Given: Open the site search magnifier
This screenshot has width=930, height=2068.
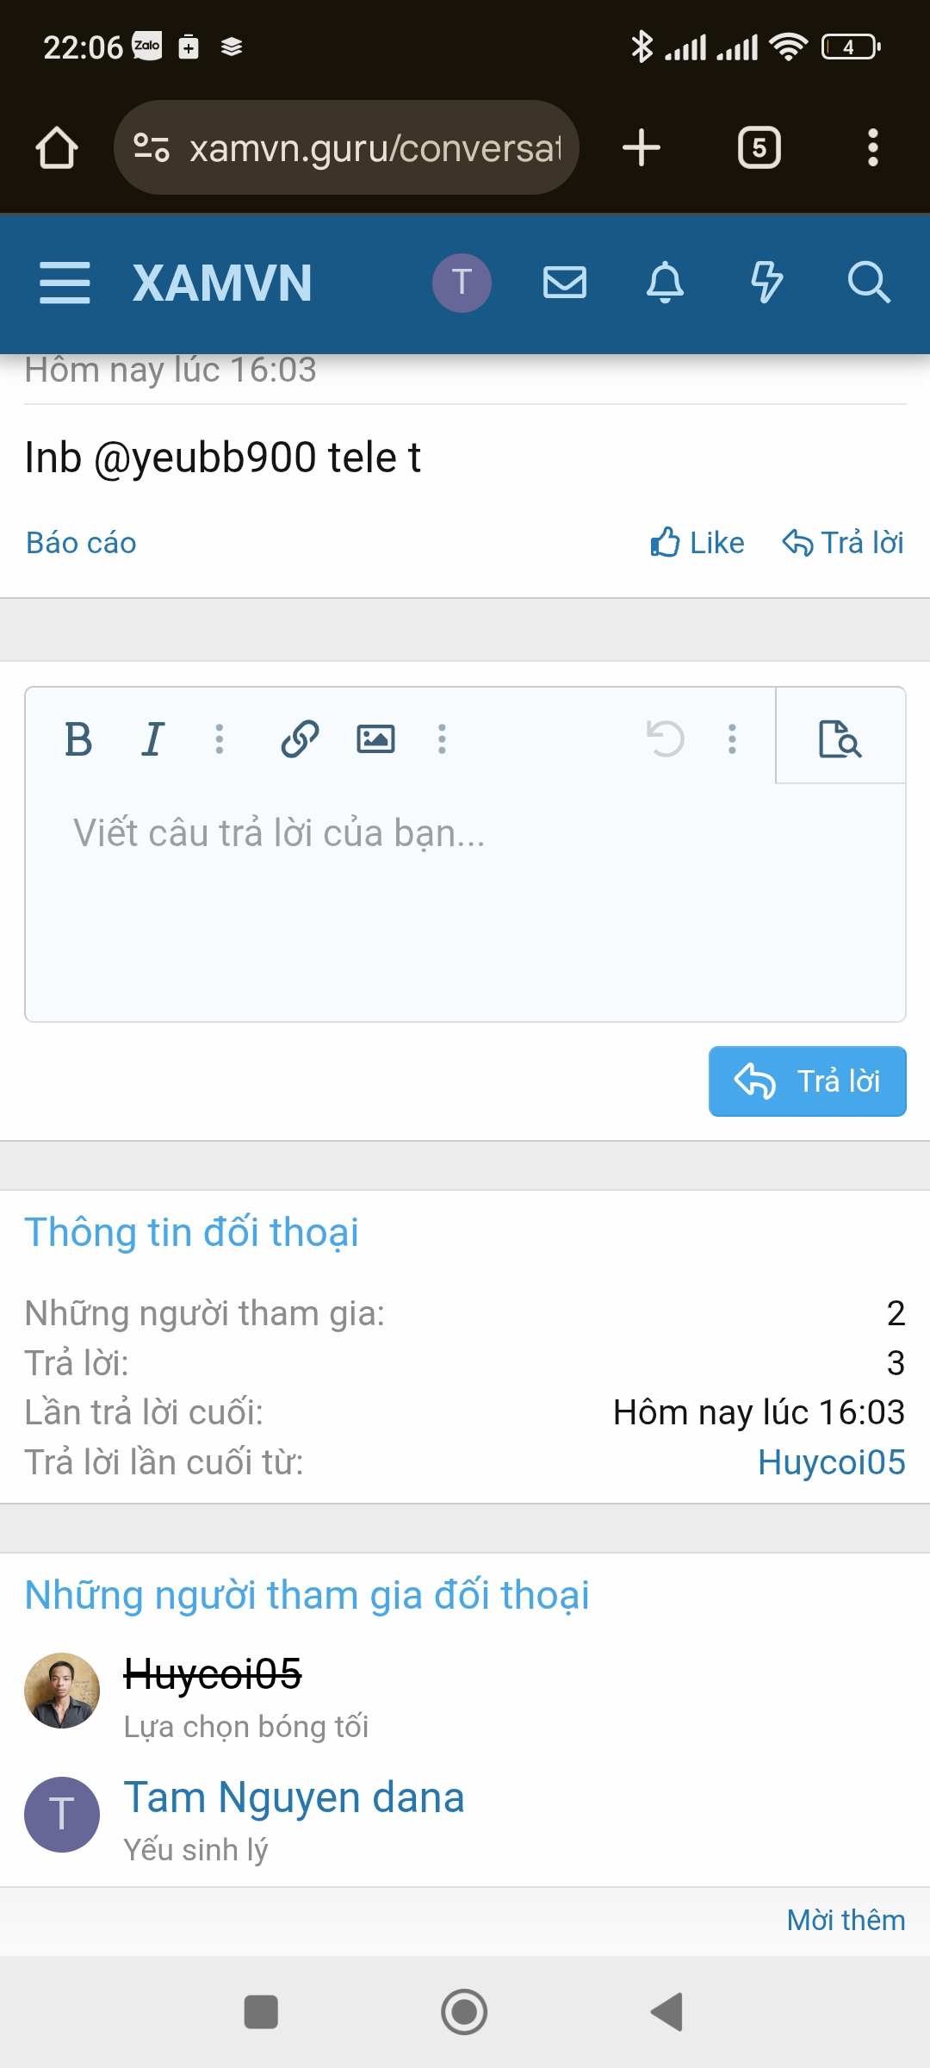Looking at the screenshot, I should pyautogui.click(x=868, y=283).
